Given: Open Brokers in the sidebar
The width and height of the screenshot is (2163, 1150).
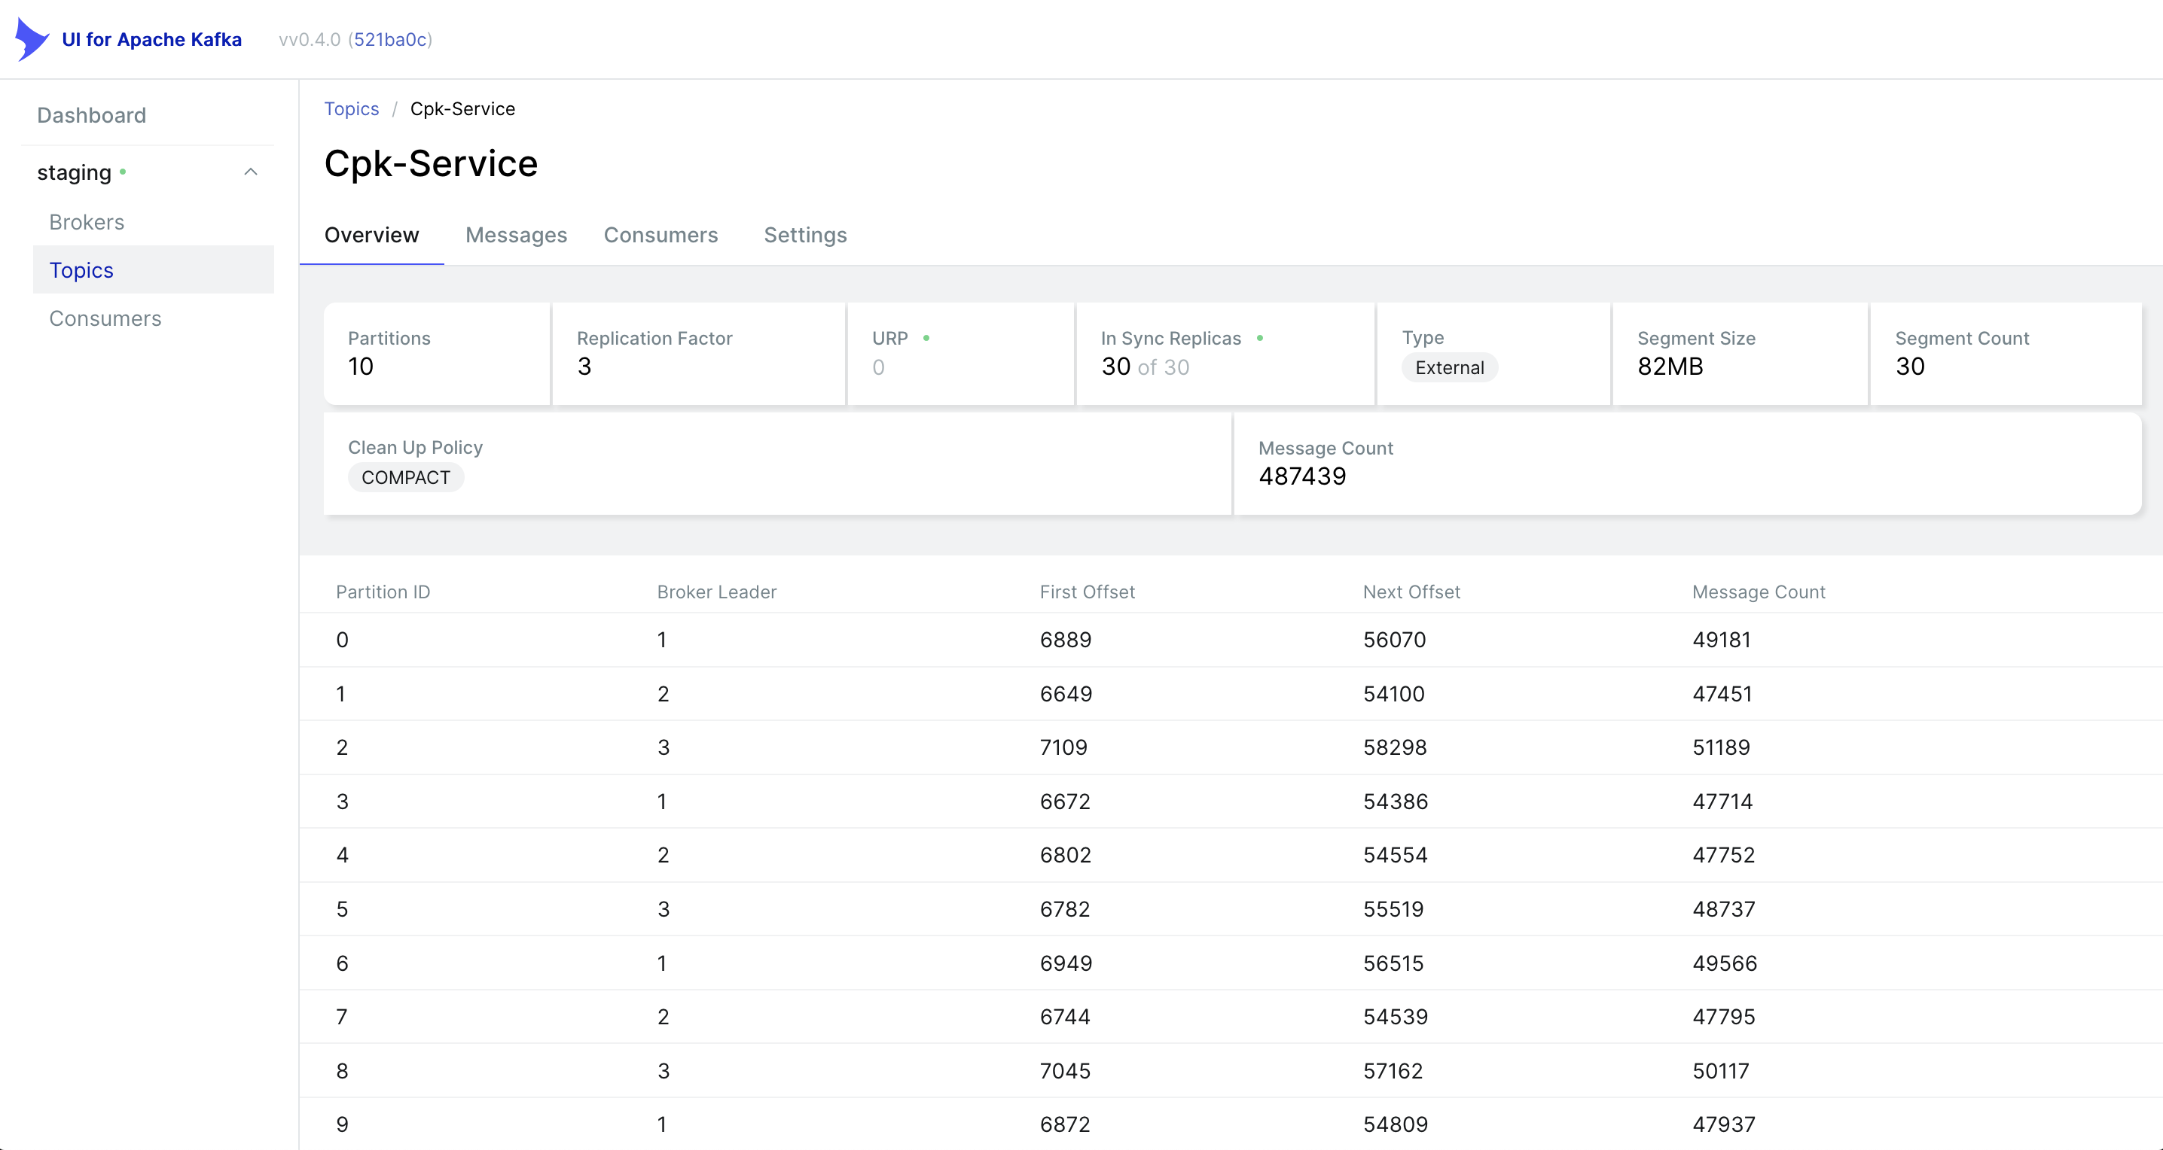Looking at the screenshot, I should [x=87, y=222].
